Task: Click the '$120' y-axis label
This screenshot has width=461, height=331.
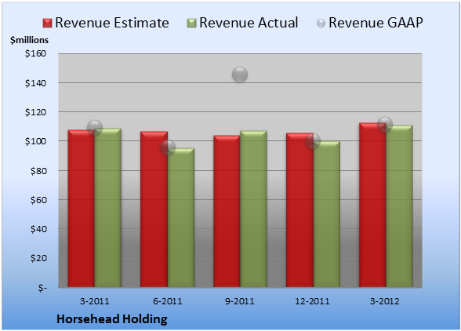Action: tap(35, 112)
